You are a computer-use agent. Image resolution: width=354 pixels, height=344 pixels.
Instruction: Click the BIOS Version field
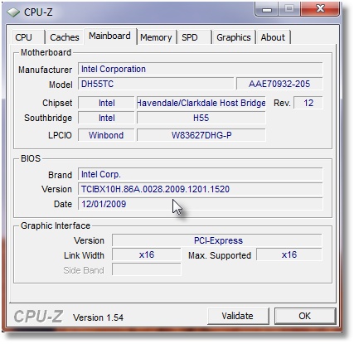click(200, 189)
